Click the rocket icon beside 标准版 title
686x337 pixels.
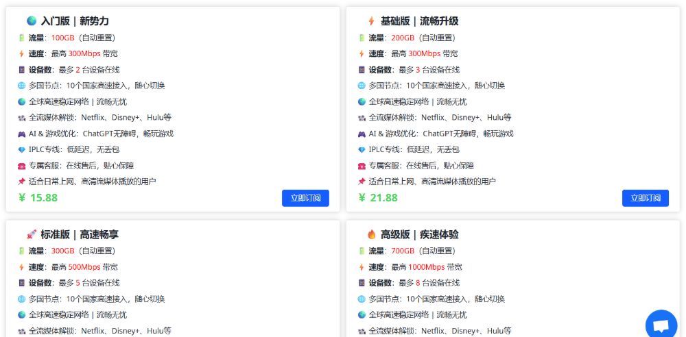tap(32, 234)
